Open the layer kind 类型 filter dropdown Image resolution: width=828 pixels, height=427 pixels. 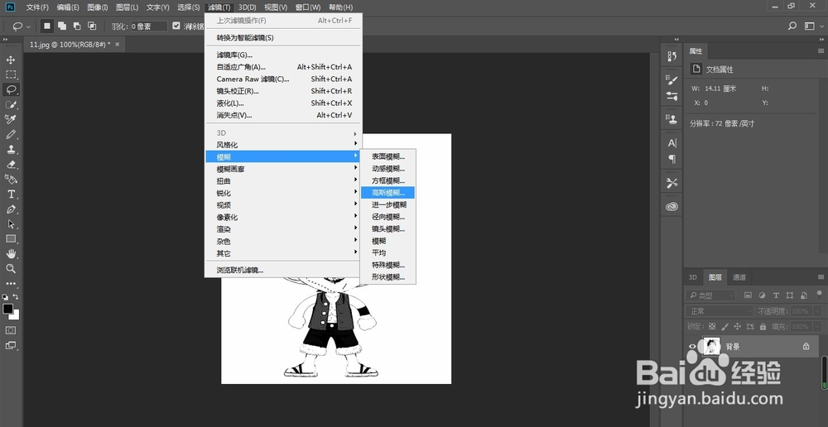pyautogui.click(x=711, y=295)
